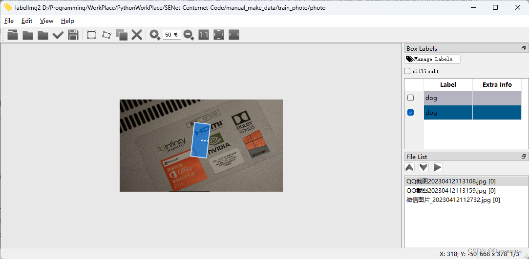Click the Fit width icon
The height and width of the screenshot is (259, 529).
pyautogui.click(x=234, y=35)
